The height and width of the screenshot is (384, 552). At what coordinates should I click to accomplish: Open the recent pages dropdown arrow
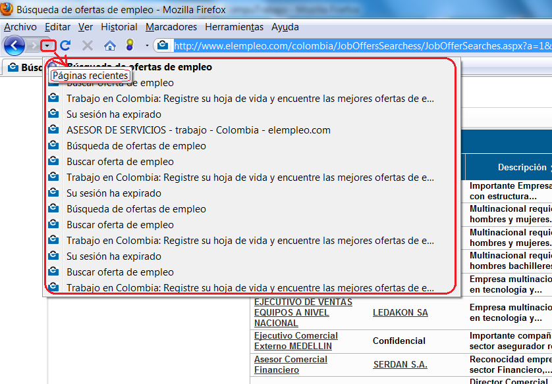(x=47, y=45)
